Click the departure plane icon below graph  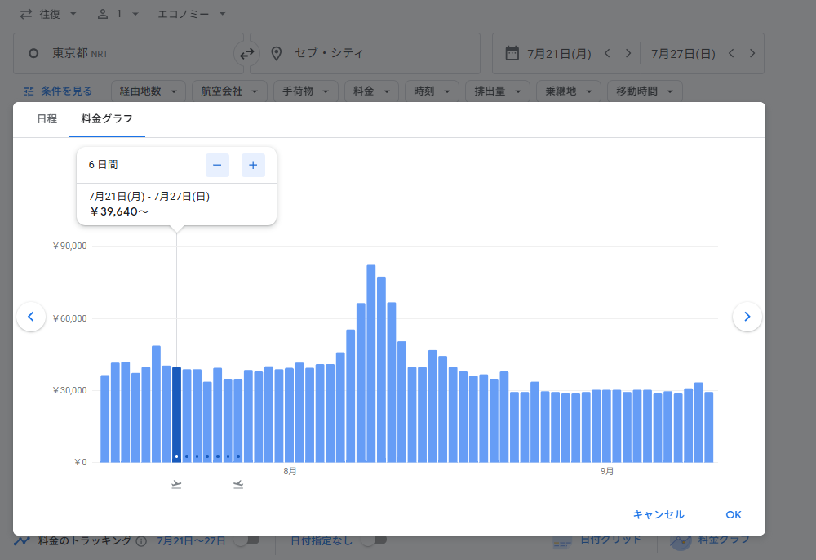pyautogui.click(x=176, y=485)
